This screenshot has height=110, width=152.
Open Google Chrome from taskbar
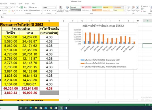(51, 108)
